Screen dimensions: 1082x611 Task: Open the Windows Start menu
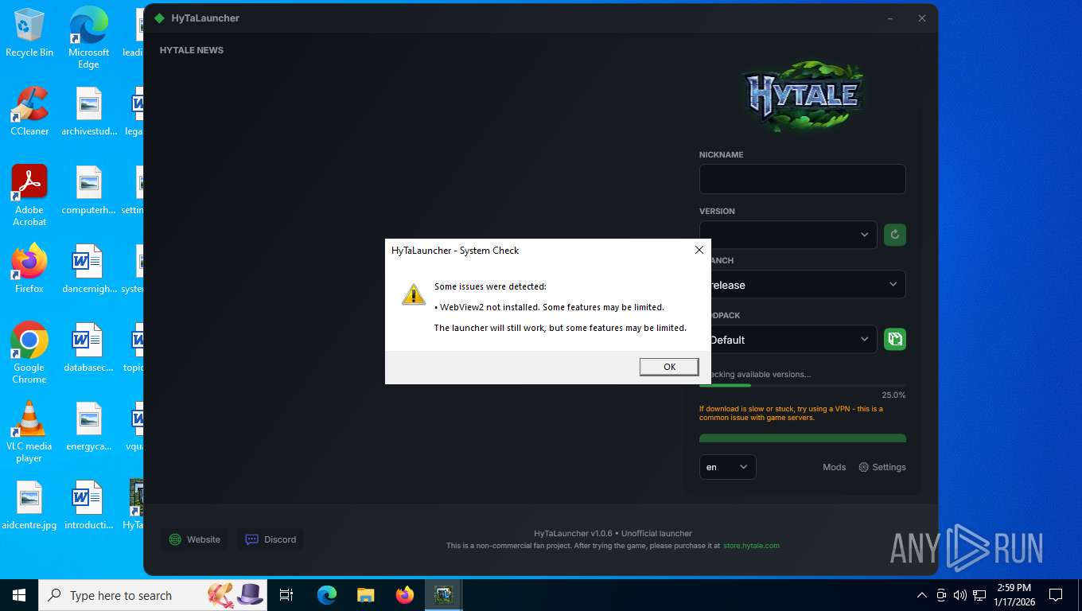point(19,595)
